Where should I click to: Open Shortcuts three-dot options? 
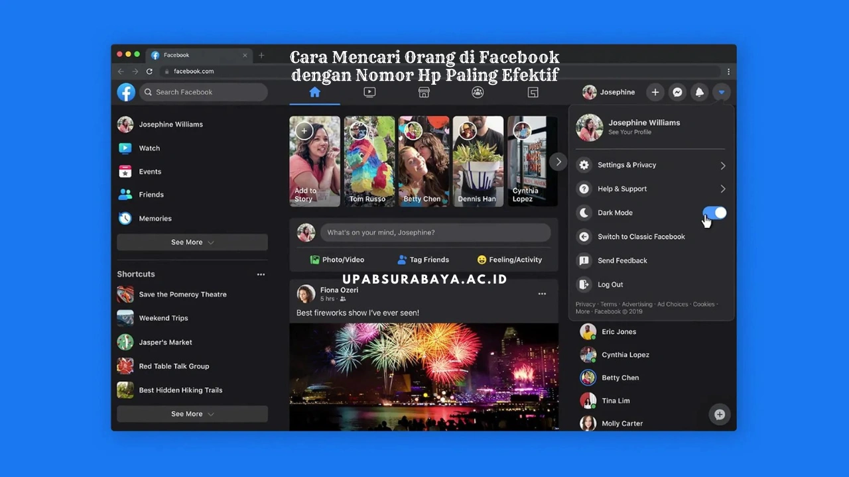coord(261,274)
